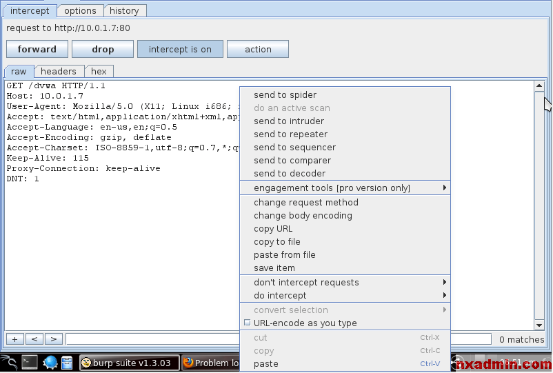
Task: Choose send to decoder
Action: 345,174
